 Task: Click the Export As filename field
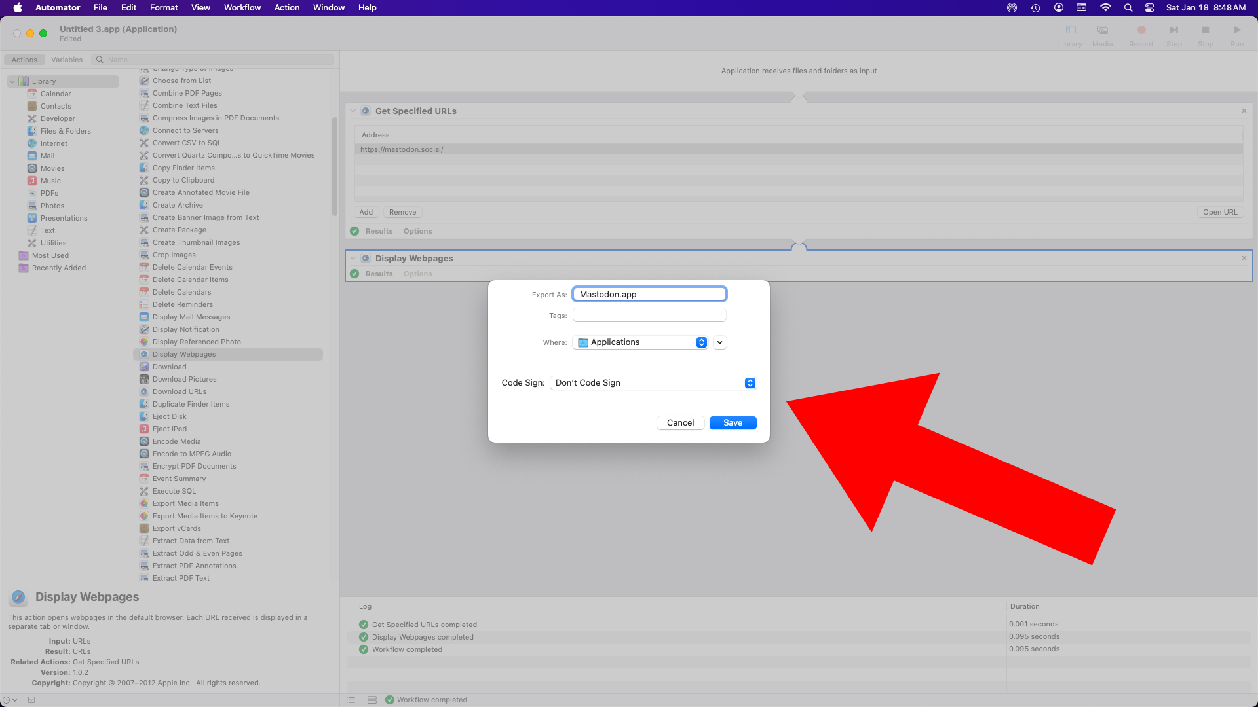(x=649, y=295)
